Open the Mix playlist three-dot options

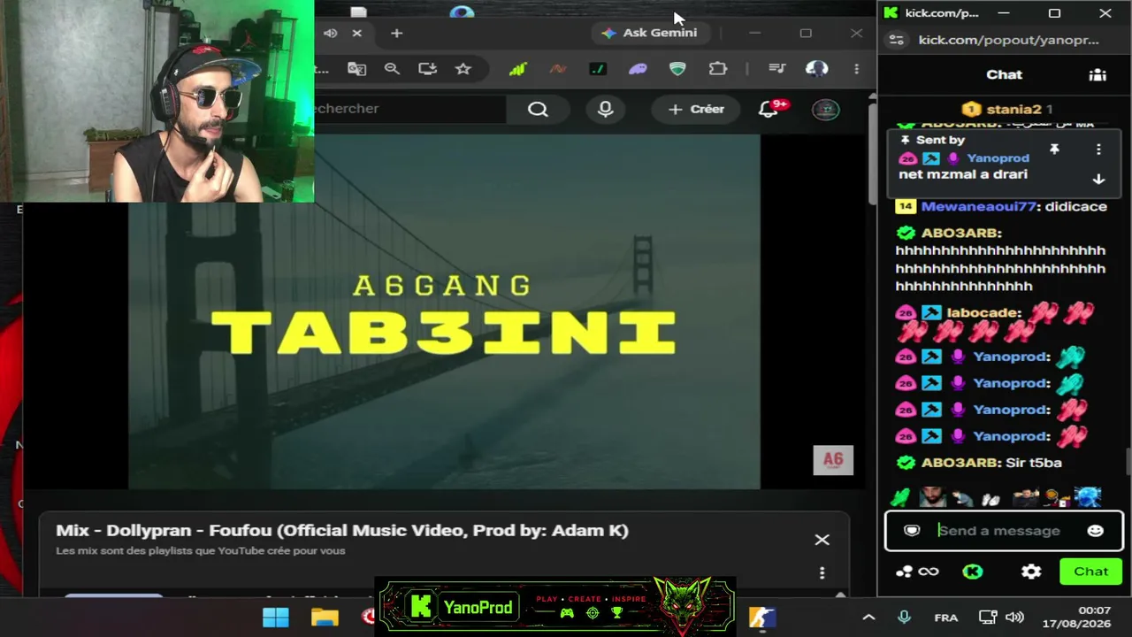click(x=822, y=573)
